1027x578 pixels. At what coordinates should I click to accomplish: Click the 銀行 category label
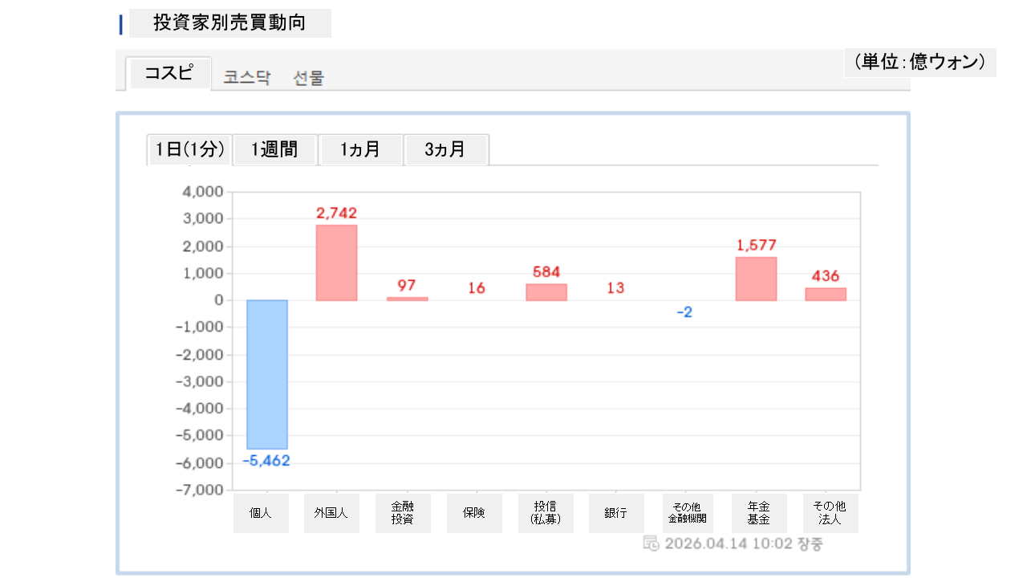(616, 513)
